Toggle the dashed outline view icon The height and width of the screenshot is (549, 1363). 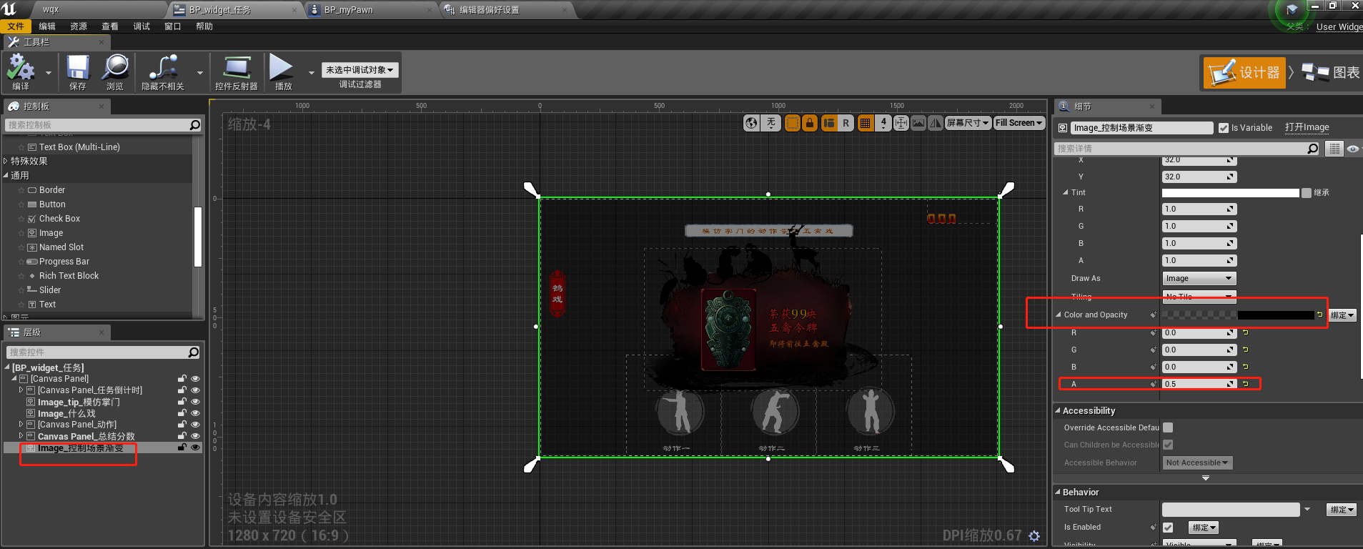point(793,123)
